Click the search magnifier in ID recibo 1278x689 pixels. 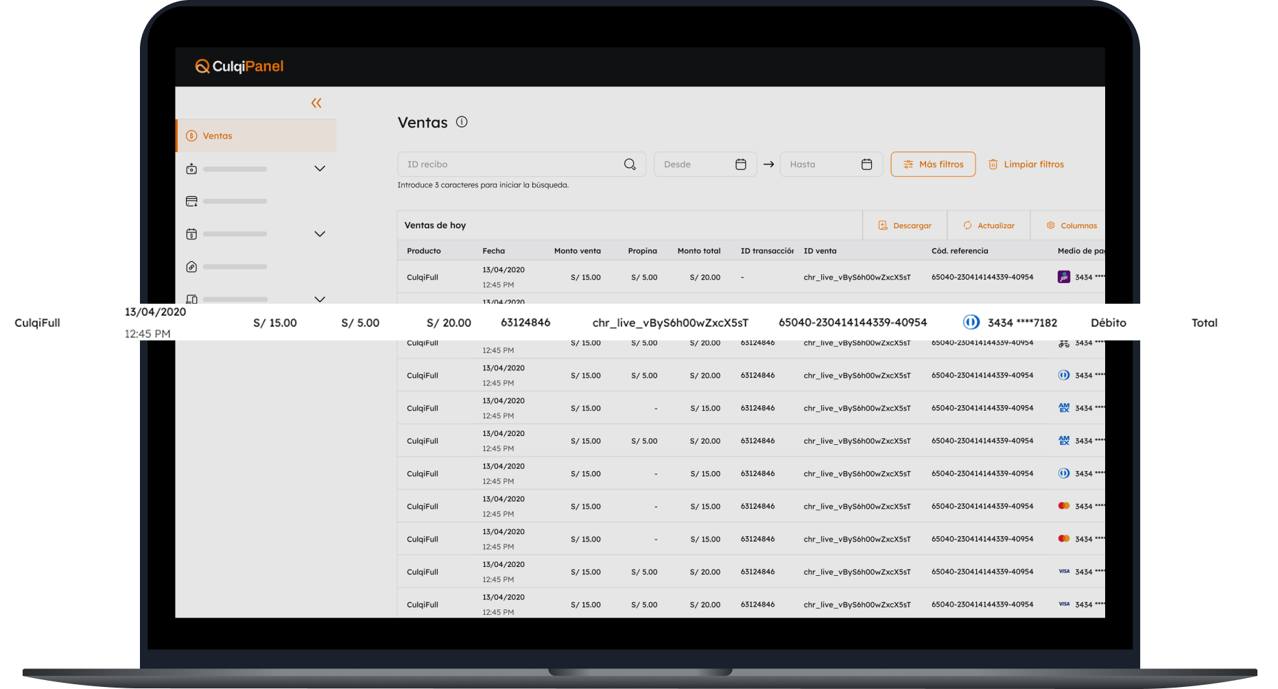(x=630, y=165)
